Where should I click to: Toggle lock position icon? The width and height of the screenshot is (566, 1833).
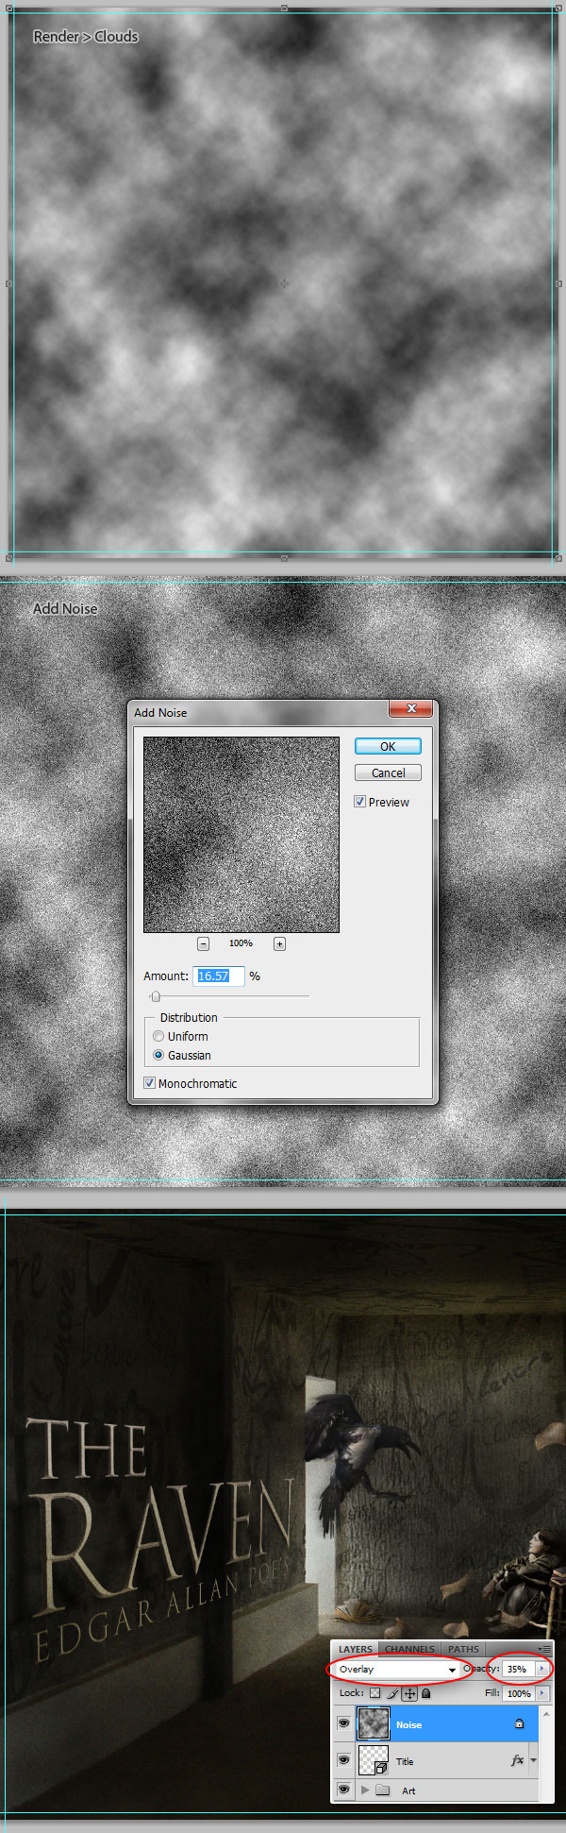[x=409, y=1694]
